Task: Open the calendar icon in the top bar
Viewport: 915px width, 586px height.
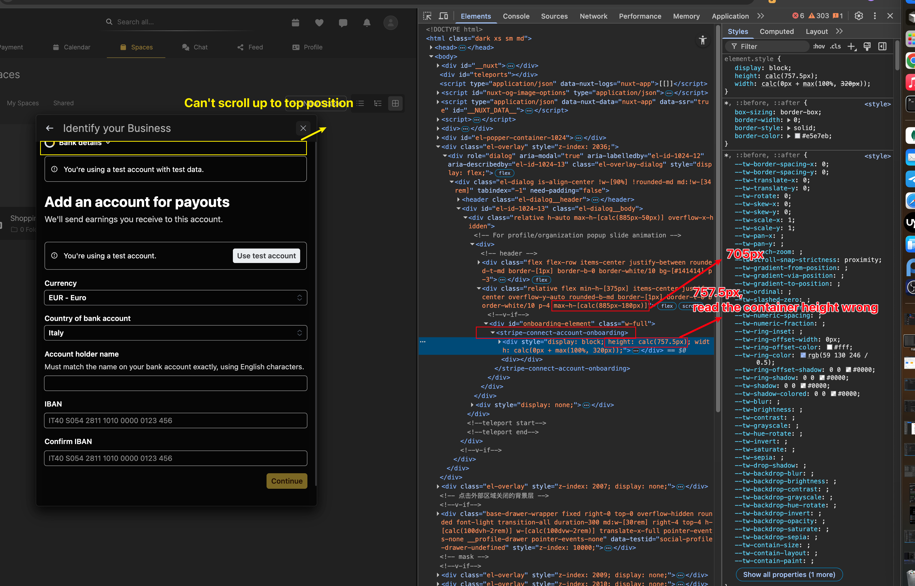Action: tap(296, 23)
